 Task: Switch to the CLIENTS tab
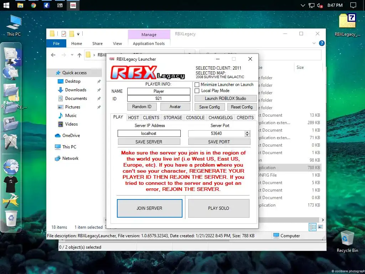(x=151, y=117)
